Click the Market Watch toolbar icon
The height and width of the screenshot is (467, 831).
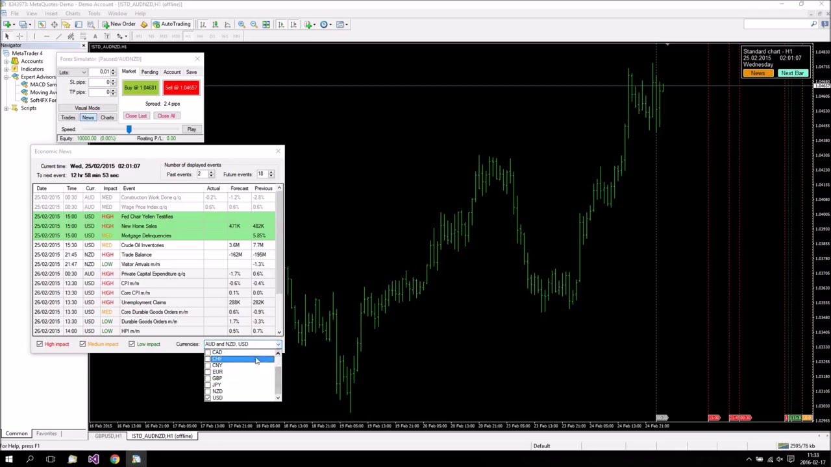(x=42, y=24)
